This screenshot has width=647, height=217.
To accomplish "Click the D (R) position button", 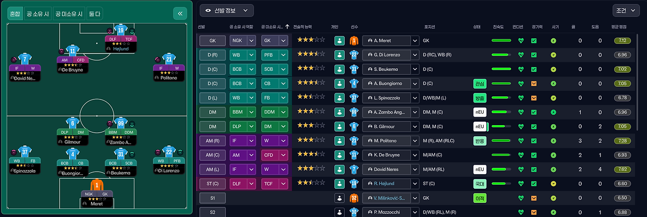I will 212,55.
